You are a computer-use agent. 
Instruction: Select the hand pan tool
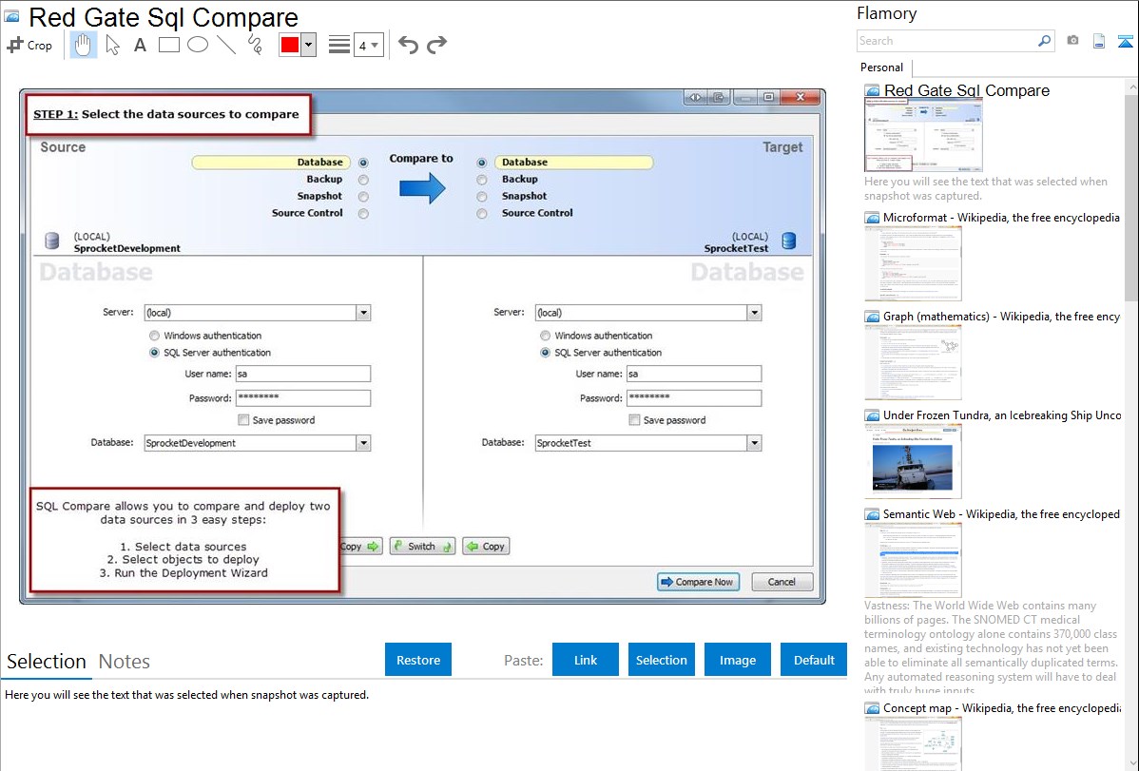[x=83, y=45]
